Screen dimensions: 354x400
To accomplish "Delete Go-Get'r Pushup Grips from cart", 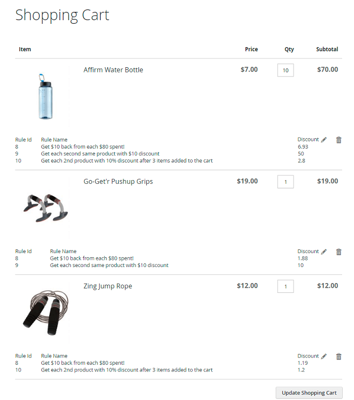I will pyautogui.click(x=338, y=251).
